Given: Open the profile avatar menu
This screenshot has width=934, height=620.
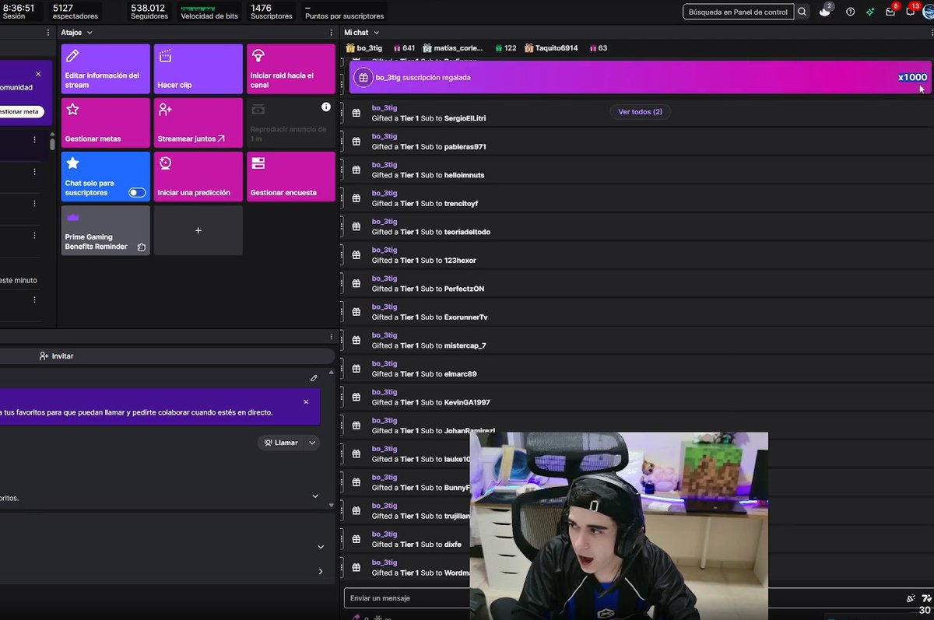Looking at the screenshot, I should point(928,12).
